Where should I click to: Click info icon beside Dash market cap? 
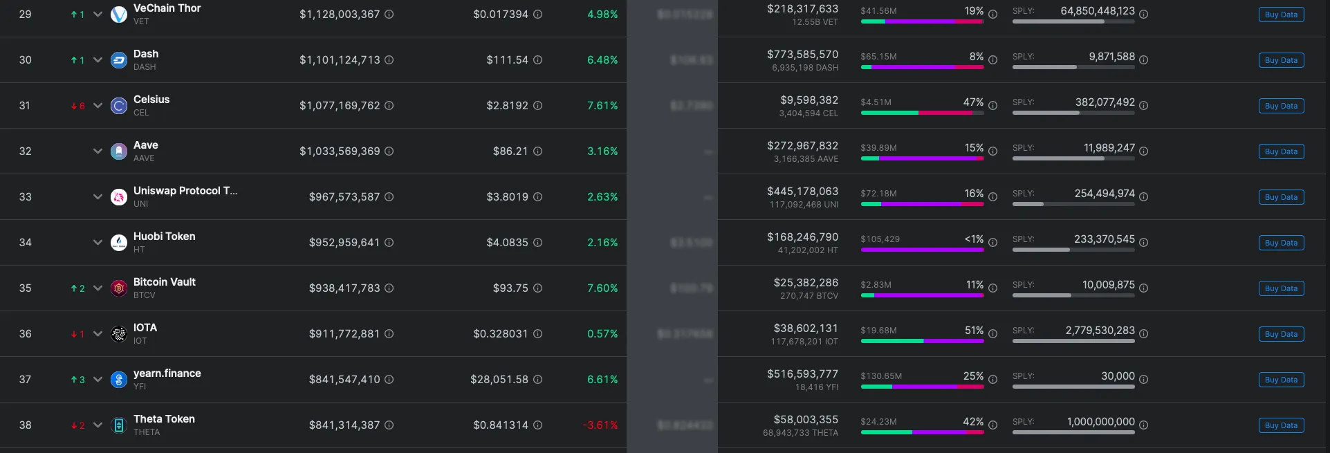[x=389, y=60]
